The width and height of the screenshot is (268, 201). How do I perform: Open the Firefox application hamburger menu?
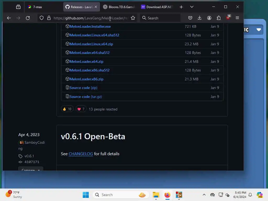click(237, 18)
